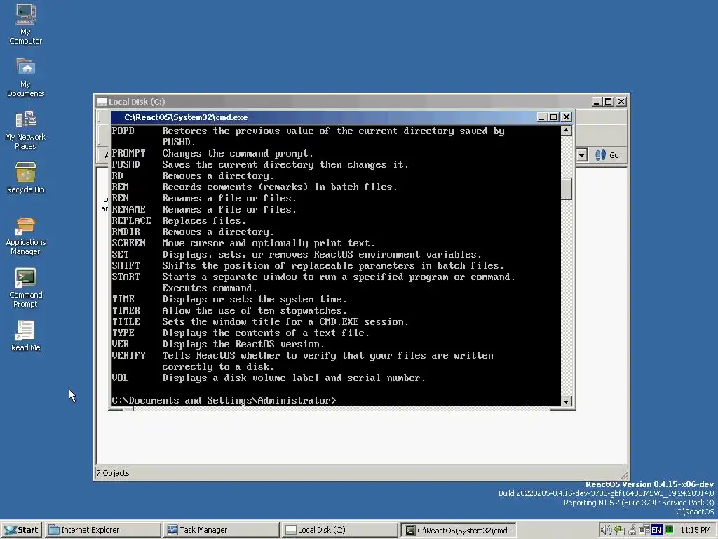Click the command prompt line 'C:\Documents and Settings\Administrator>'
This screenshot has width=718, height=539.
click(224, 401)
